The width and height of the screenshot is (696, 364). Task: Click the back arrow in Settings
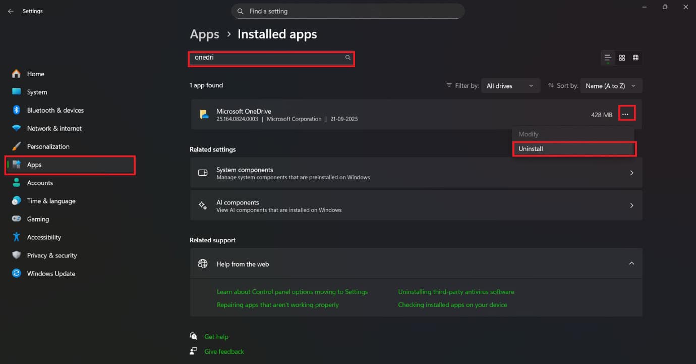[x=11, y=11]
